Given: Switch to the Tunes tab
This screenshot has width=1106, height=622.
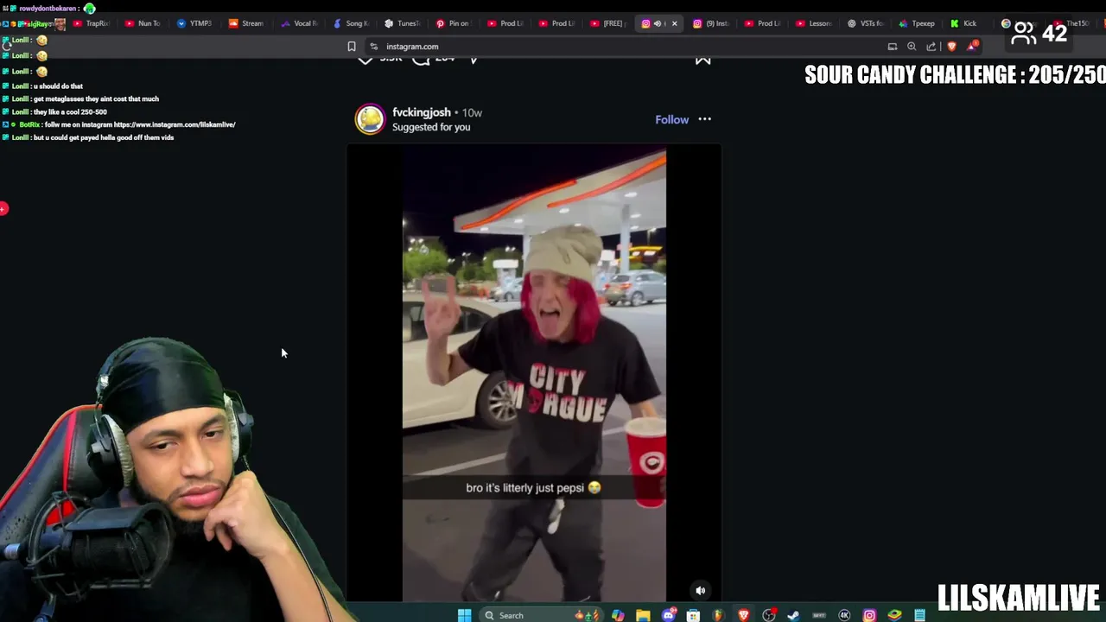Looking at the screenshot, I should 402,23.
